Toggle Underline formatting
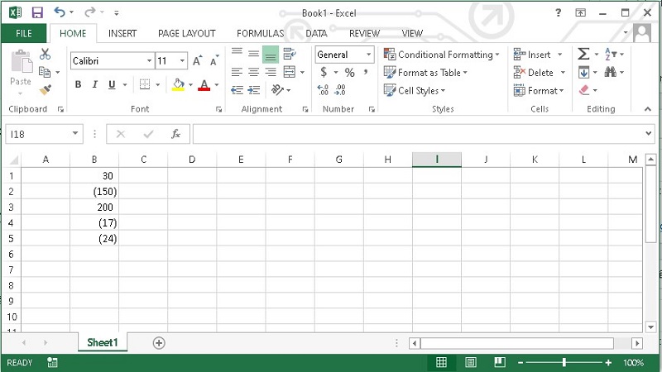 (x=112, y=84)
